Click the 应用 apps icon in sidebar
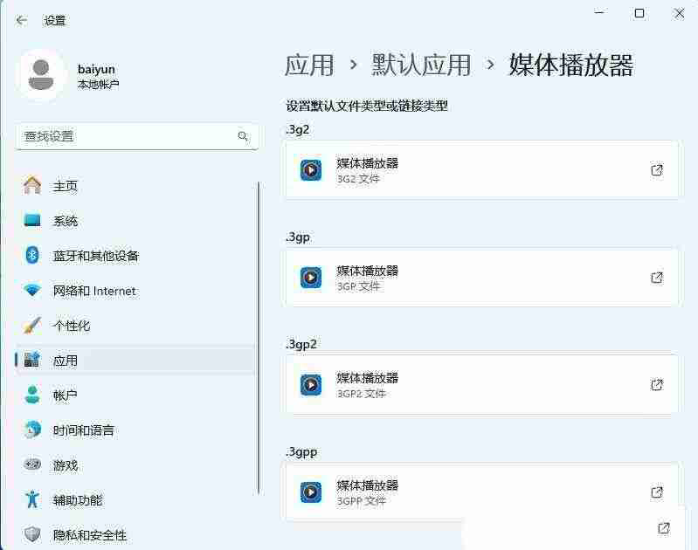698x550 pixels. (x=32, y=360)
